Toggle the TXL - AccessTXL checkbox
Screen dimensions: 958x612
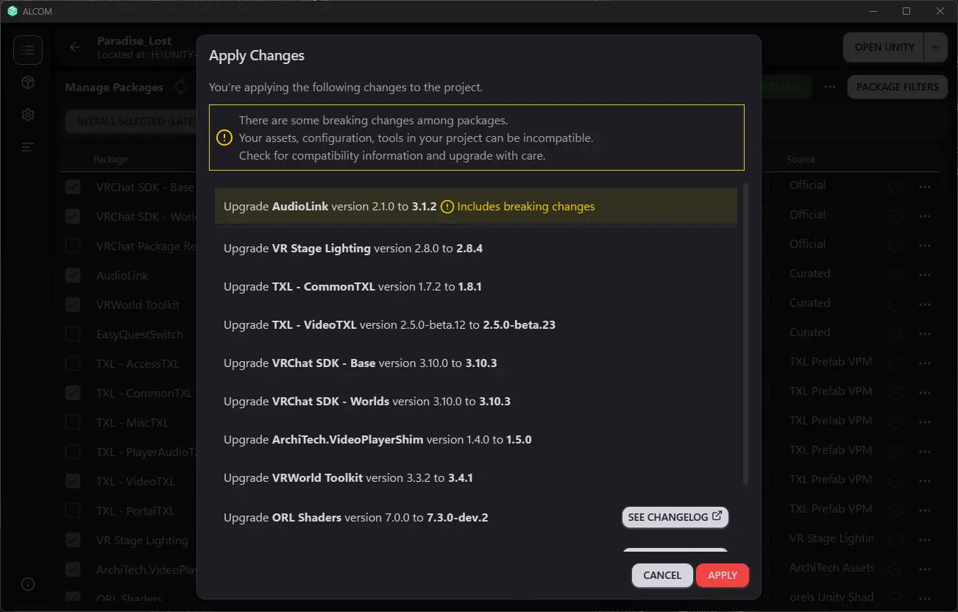(73, 363)
